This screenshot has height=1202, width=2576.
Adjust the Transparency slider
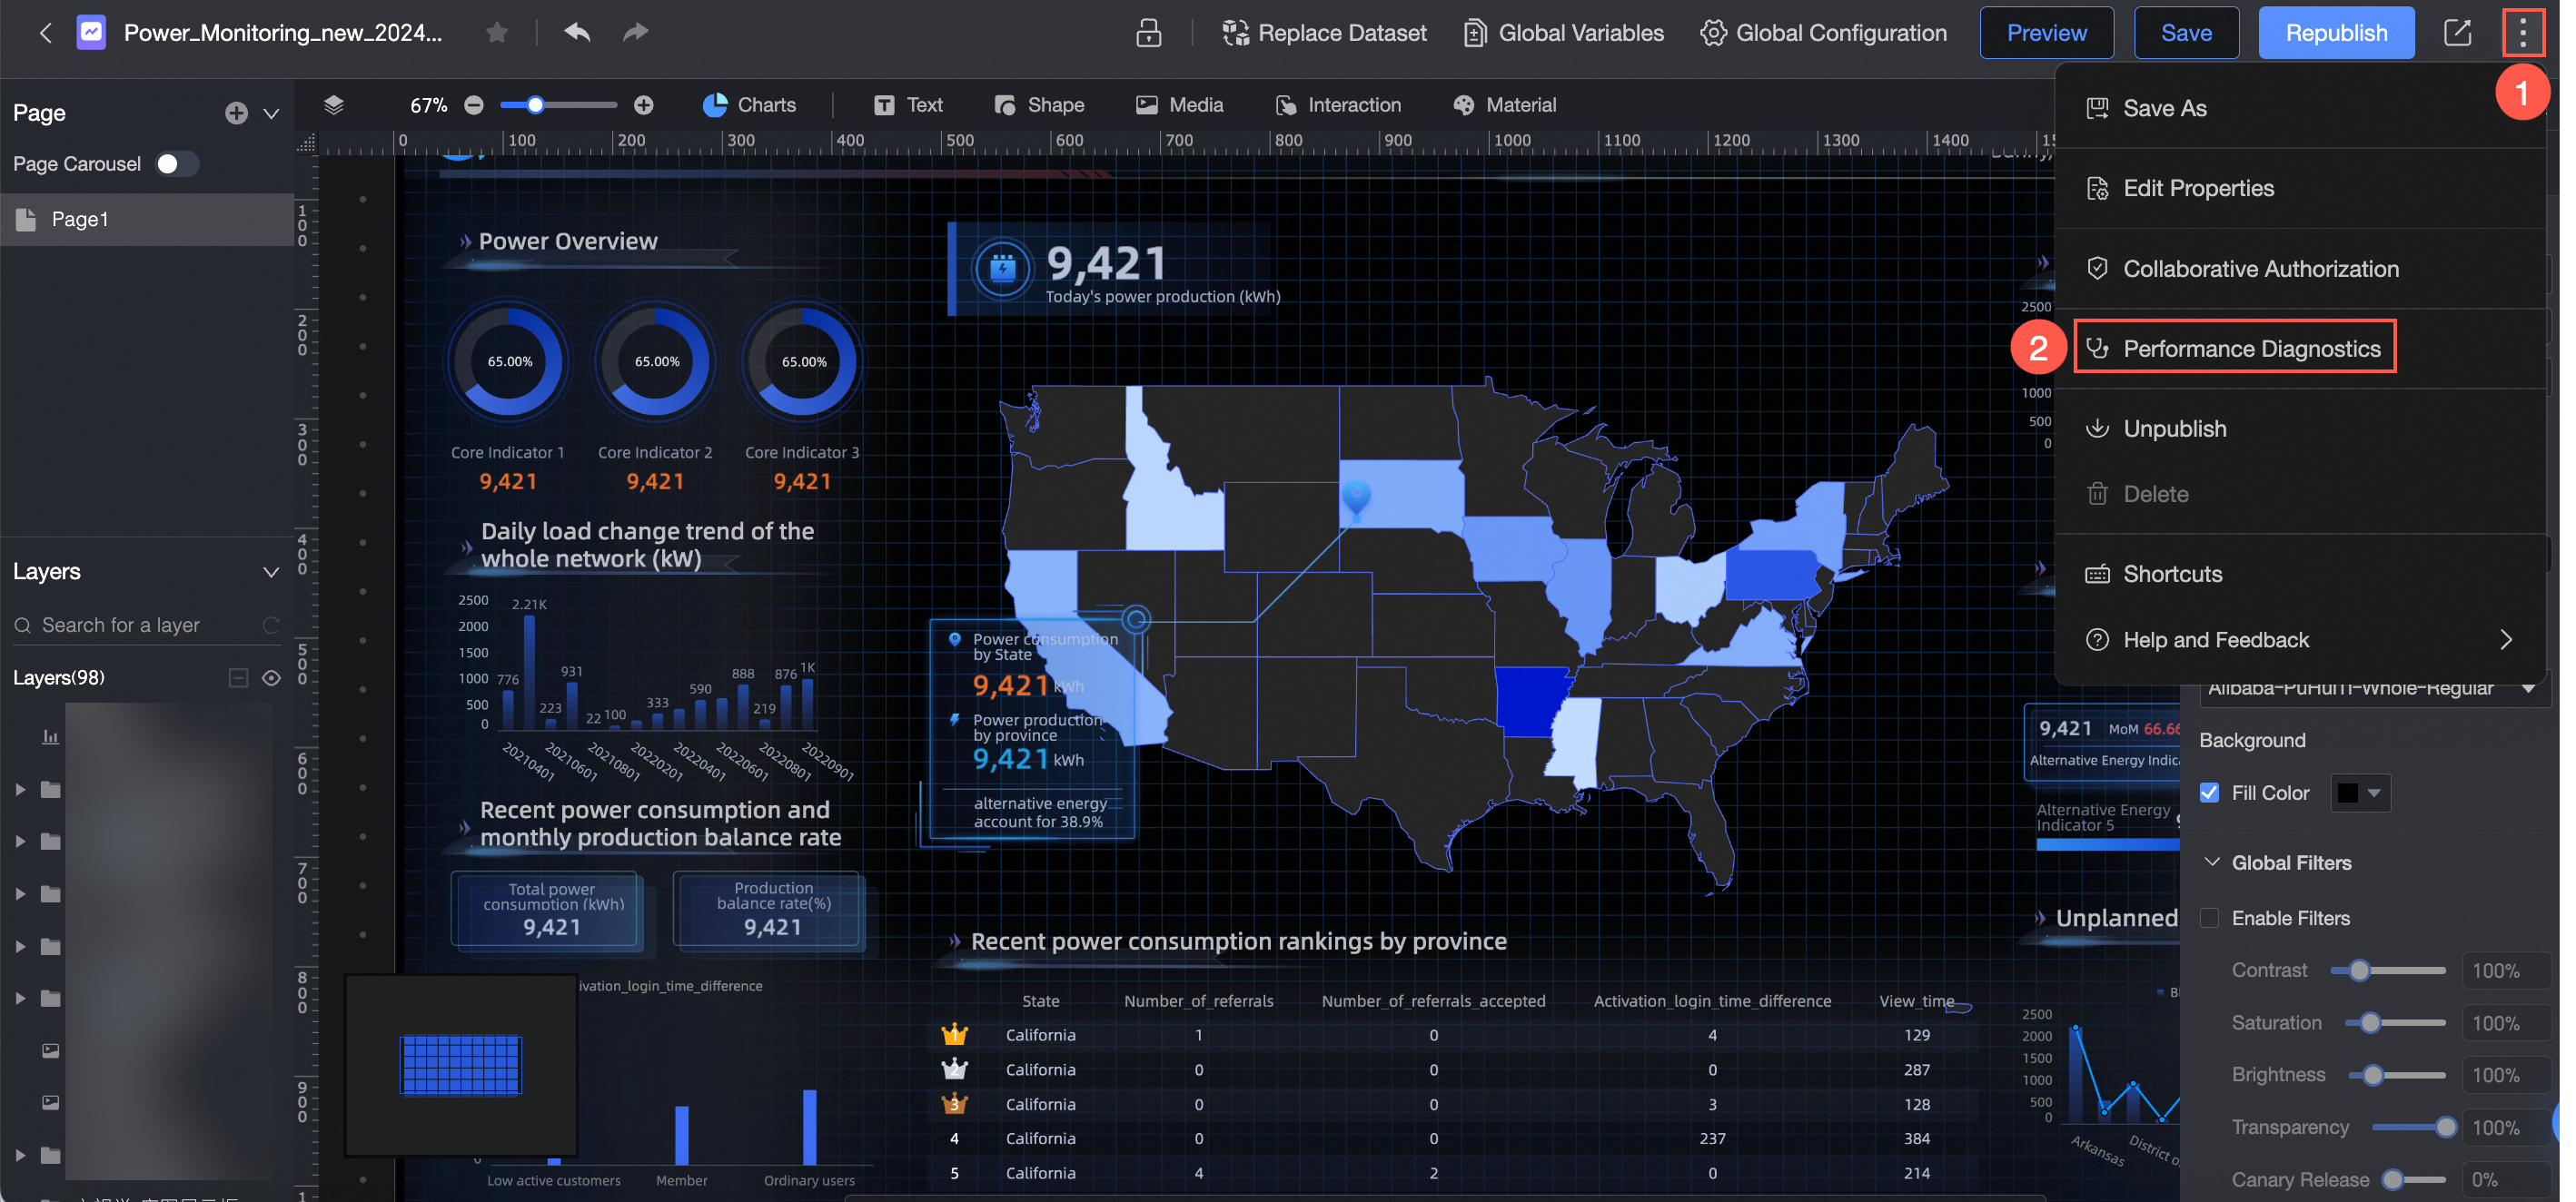(x=2415, y=1128)
